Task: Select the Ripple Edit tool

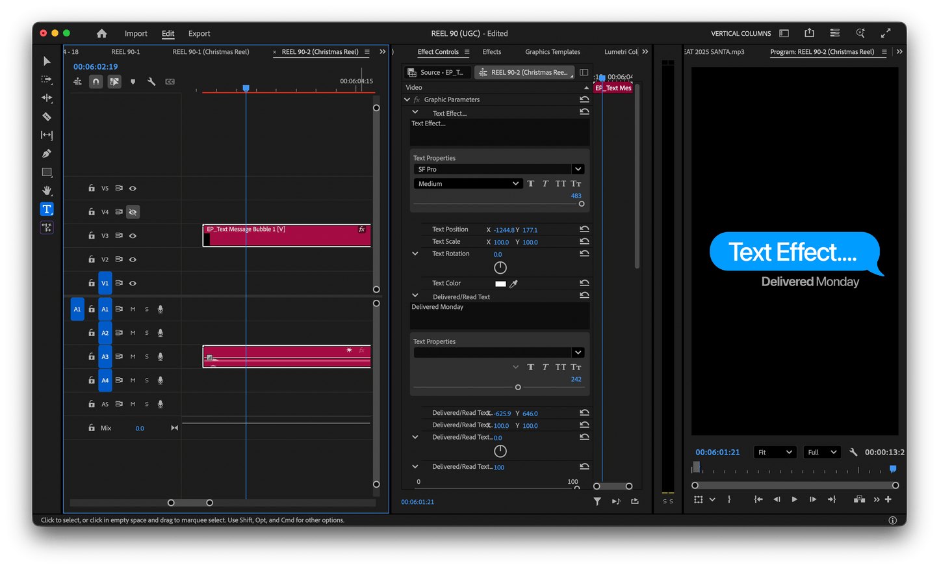Action: (46, 98)
